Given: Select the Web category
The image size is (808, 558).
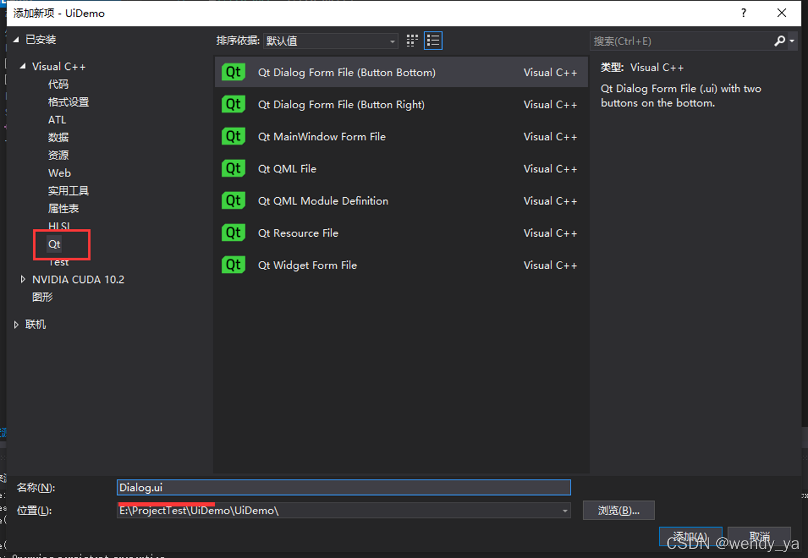Looking at the screenshot, I should pyautogui.click(x=59, y=173).
